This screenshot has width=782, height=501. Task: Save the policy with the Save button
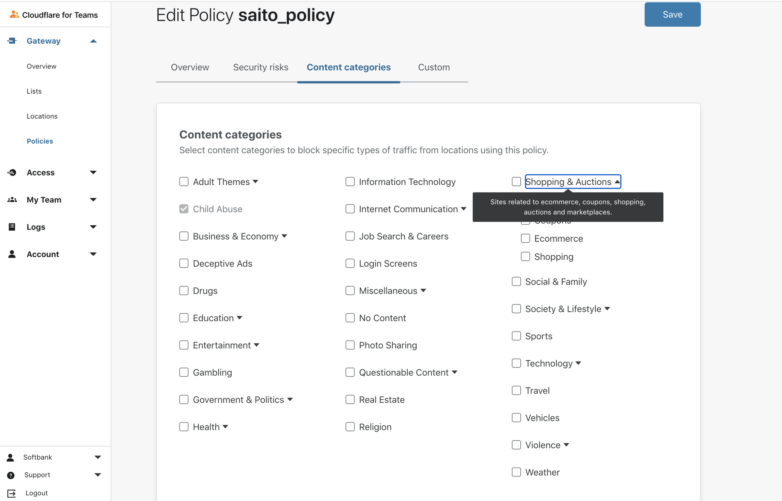(x=672, y=15)
